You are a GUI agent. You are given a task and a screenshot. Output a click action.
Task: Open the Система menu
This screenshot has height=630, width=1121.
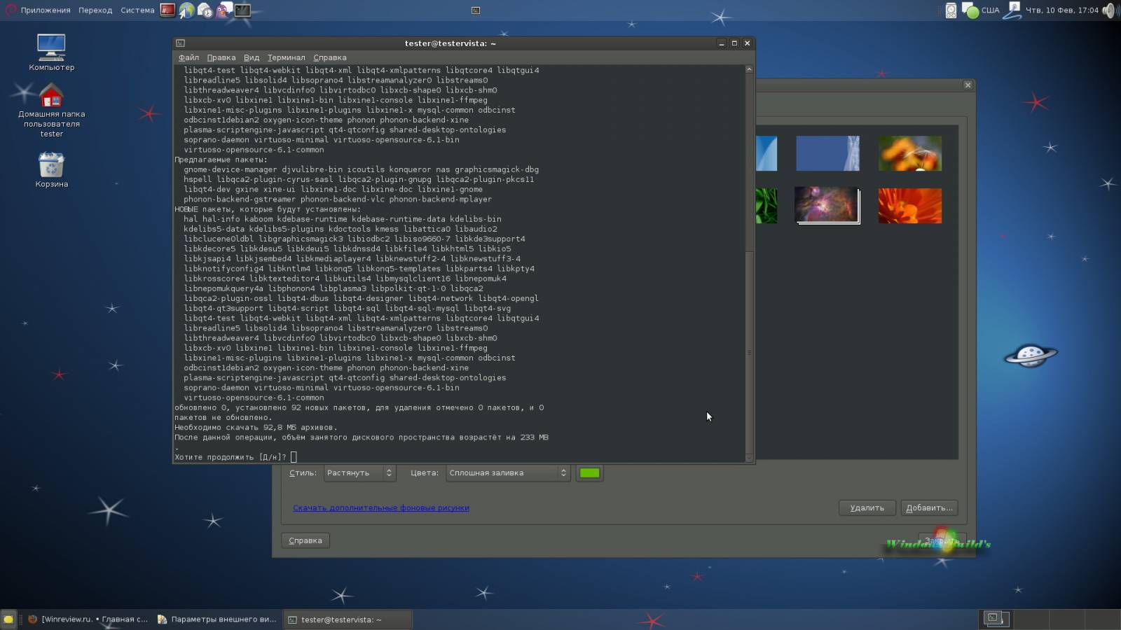(137, 10)
